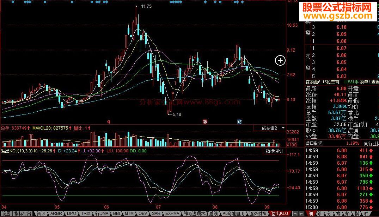Open the 指标平台 indicator platform button
The width and height of the screenshot is (379, 217).
click(x=23, y=213)
